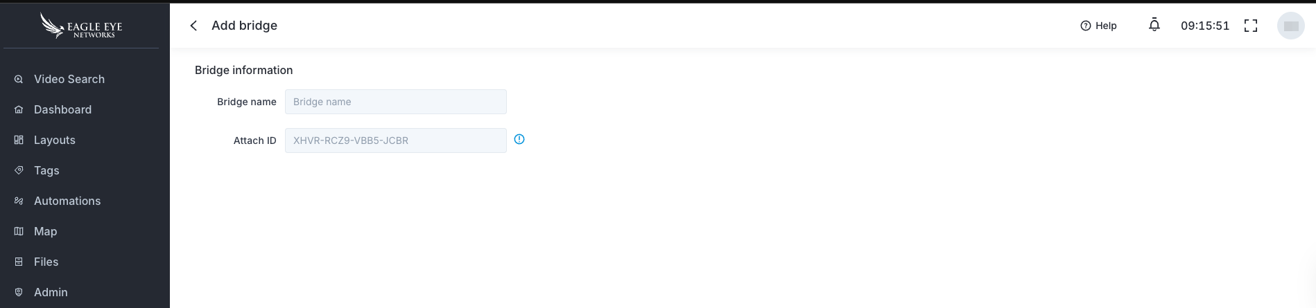Click the Tags label icon
This screenshot has height=308, width=1316.
pos(19,171)
